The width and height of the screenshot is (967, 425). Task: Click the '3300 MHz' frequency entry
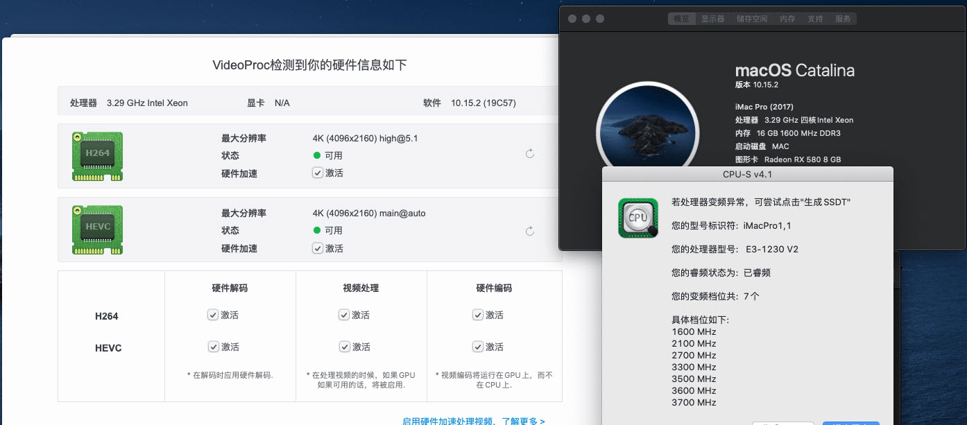tap(694, 367)
